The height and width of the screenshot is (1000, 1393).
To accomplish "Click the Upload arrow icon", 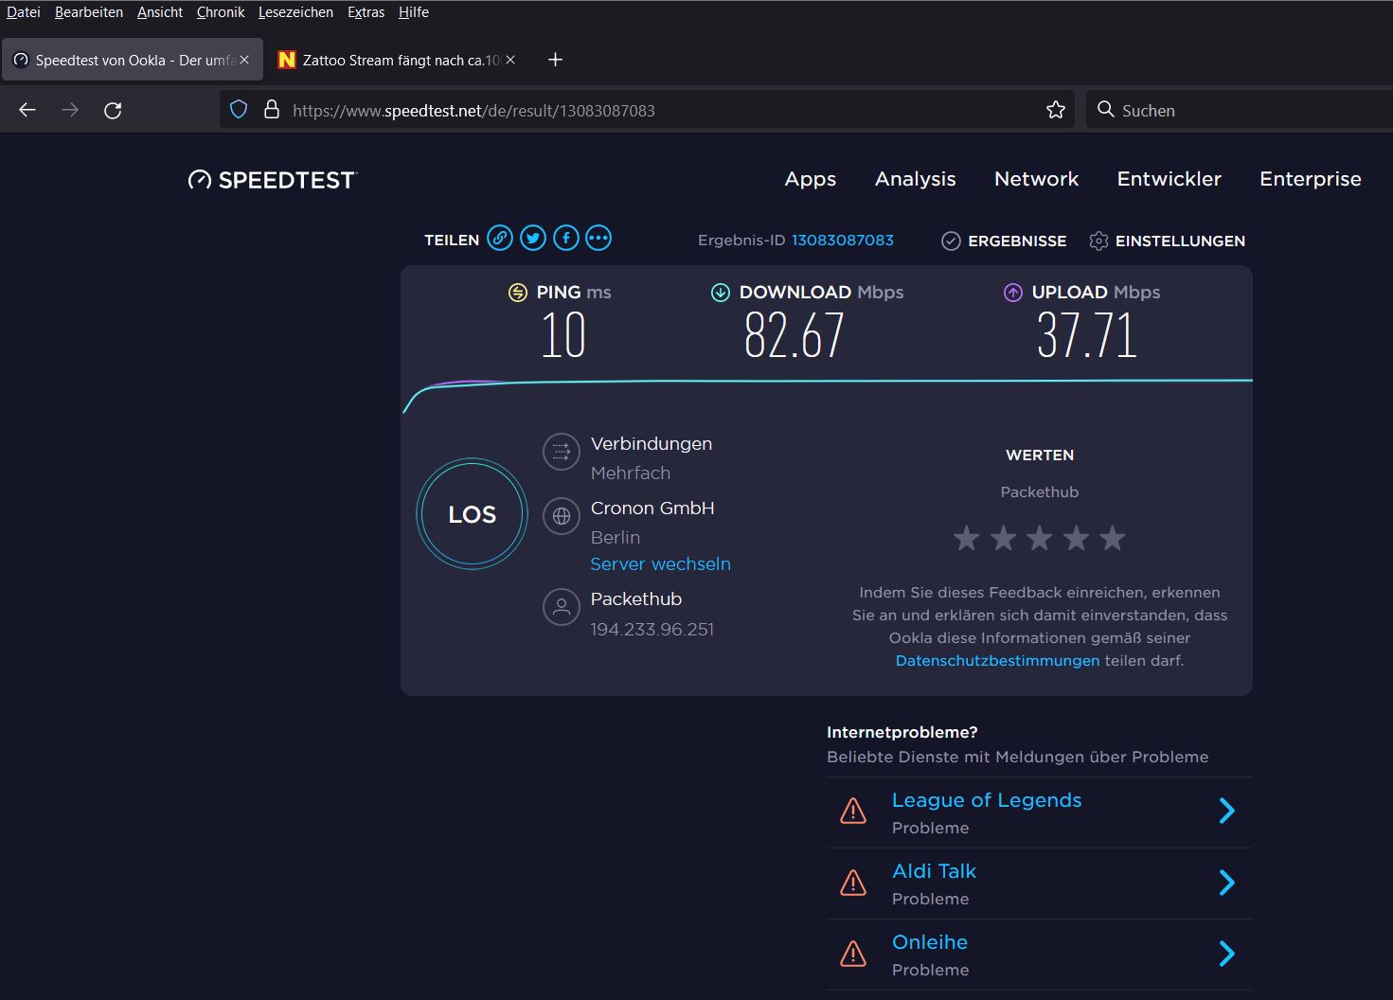I will pos(1013,293).
